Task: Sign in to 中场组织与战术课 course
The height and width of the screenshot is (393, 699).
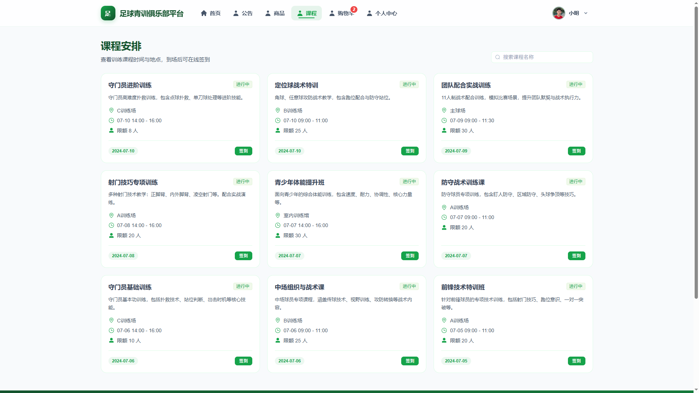Action: (x=410, y=361)
